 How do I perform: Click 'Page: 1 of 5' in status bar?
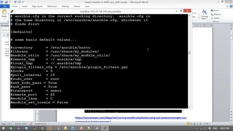6,124
